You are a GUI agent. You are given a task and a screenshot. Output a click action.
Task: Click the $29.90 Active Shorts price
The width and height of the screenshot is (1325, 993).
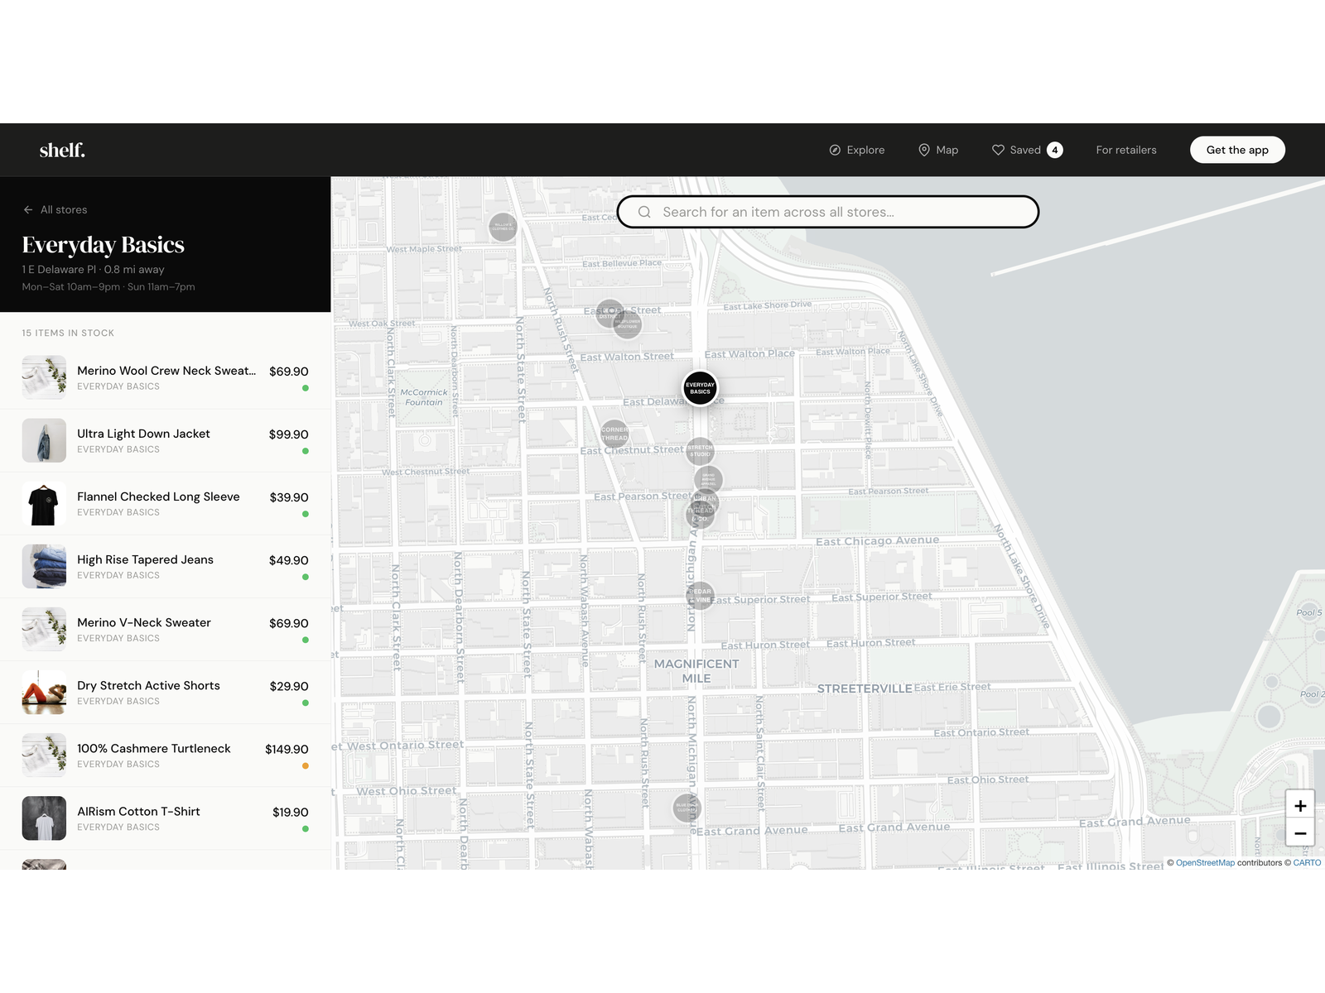(289, 686)
